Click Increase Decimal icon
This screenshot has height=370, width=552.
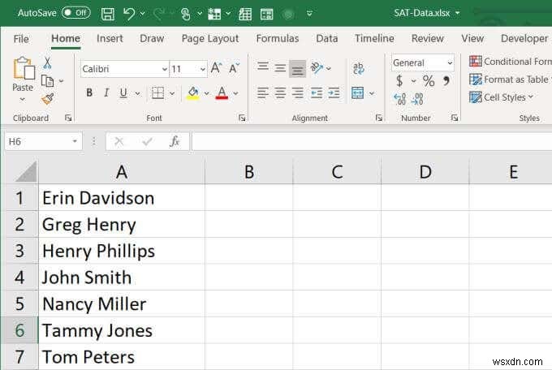[400, 99]
